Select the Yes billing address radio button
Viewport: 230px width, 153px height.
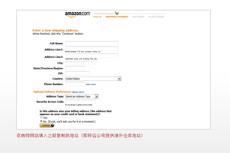pos(41,118)
